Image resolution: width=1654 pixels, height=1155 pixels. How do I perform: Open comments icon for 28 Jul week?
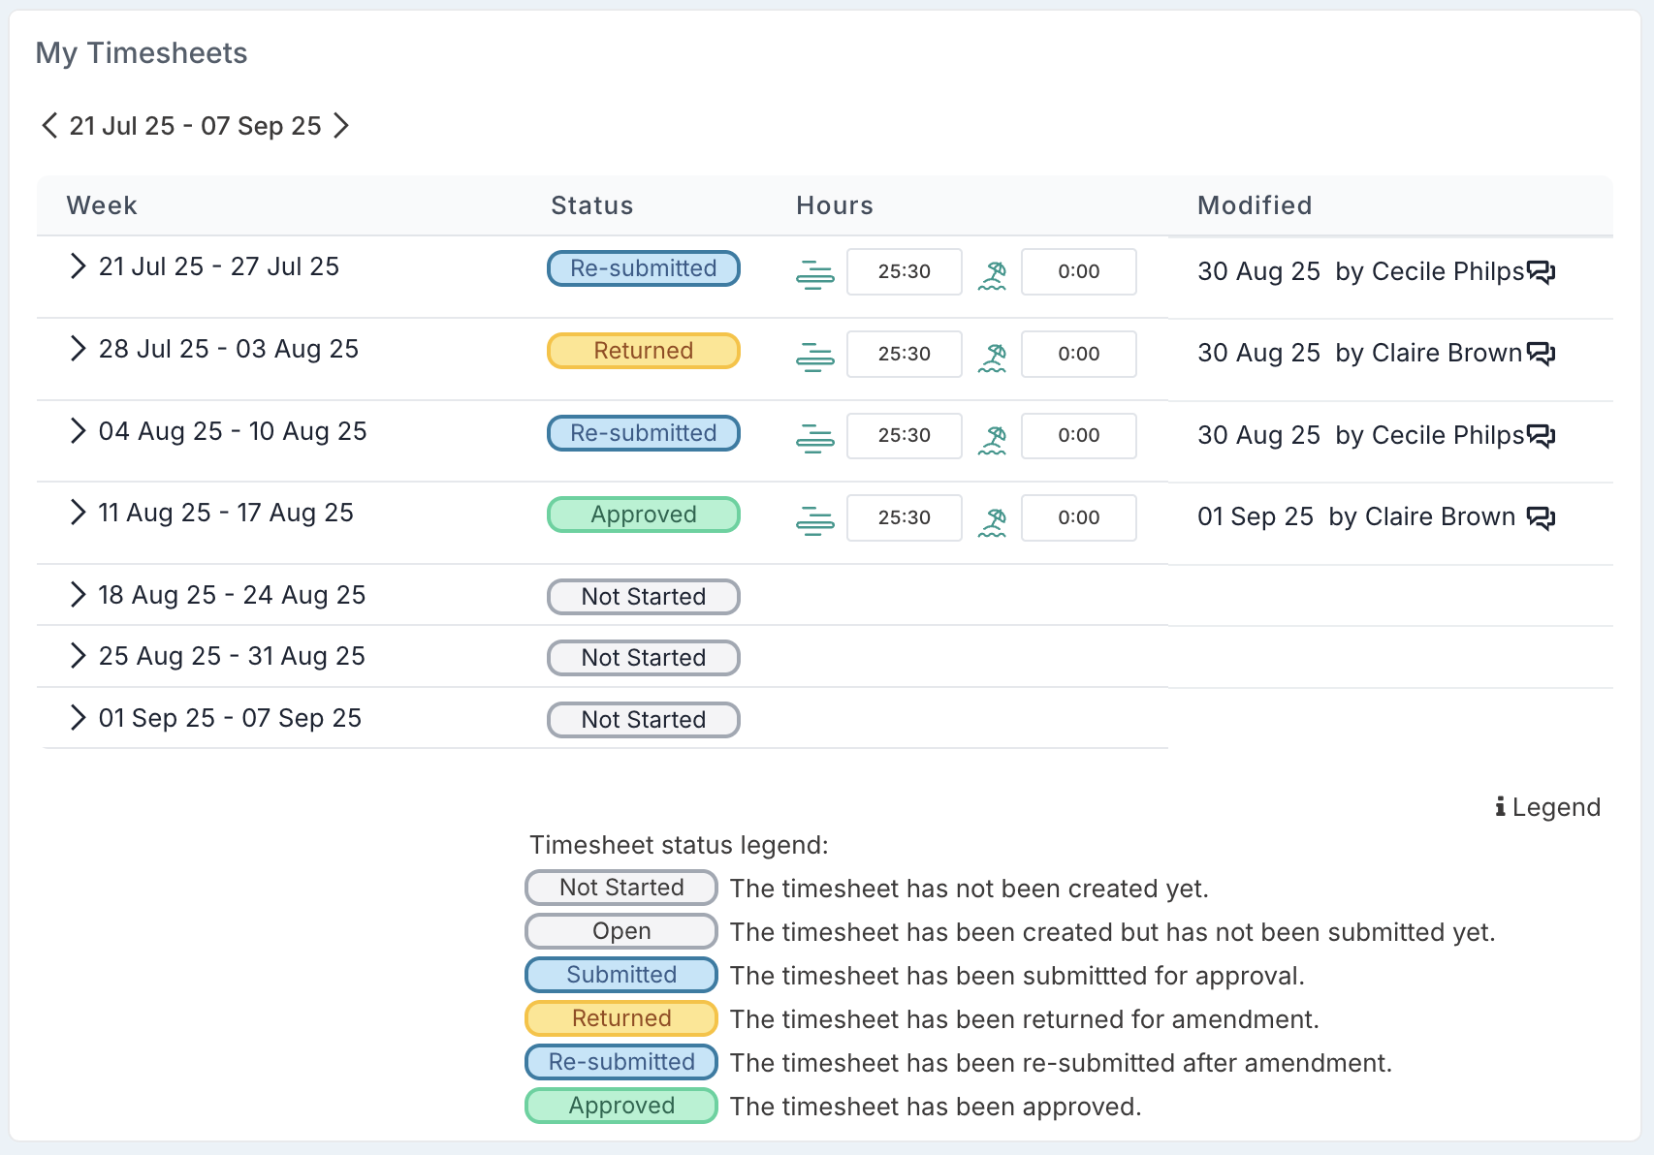tap(1541, 354)
